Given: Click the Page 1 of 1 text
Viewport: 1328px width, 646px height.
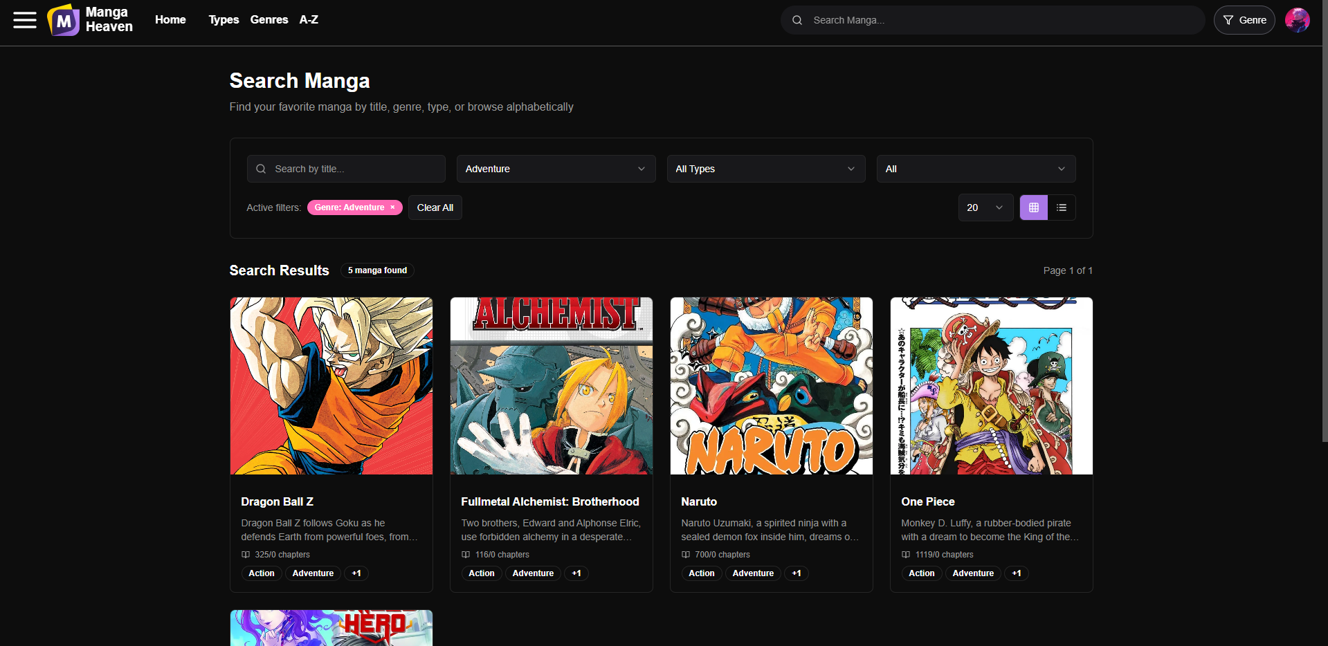Looking at the screenshot, I should point(1068,270).
